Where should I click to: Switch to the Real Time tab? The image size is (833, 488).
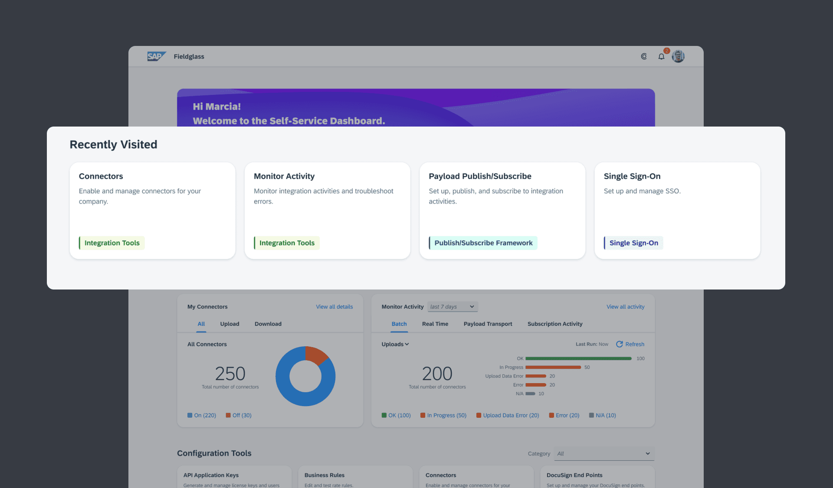point(435,324)
